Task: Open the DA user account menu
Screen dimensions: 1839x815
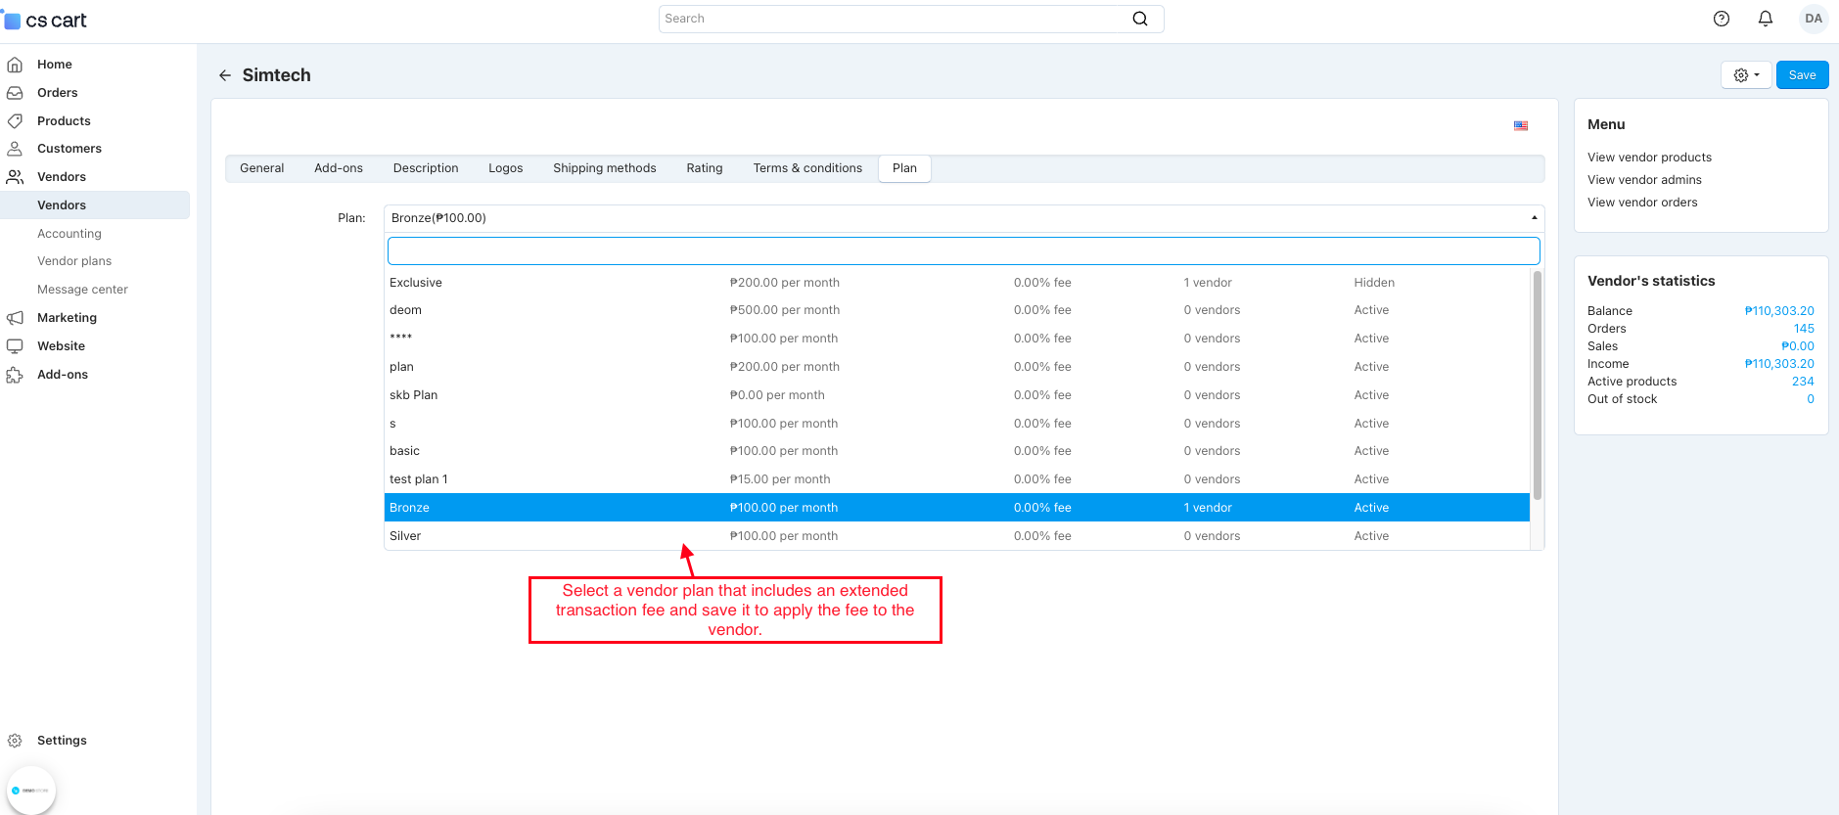Action: tap(1814, 19)
